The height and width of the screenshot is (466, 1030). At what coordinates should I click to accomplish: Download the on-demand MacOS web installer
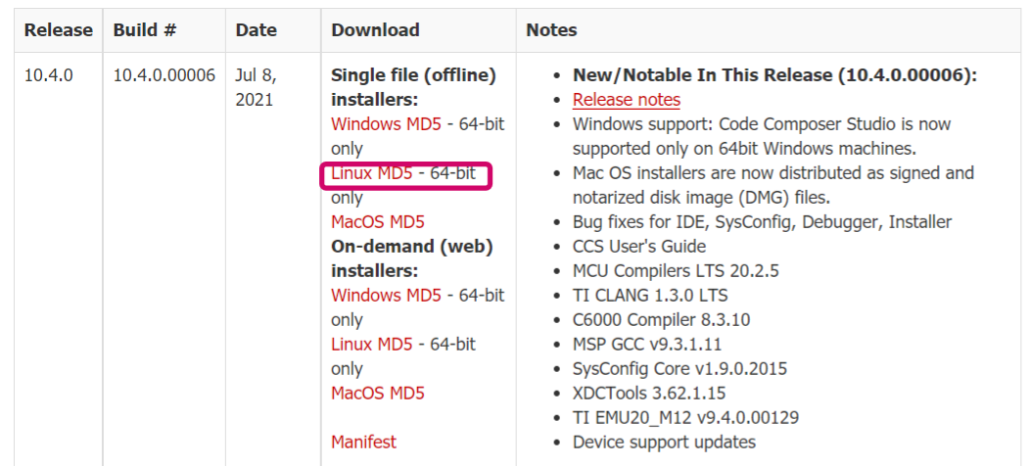[x=357, y=393]
